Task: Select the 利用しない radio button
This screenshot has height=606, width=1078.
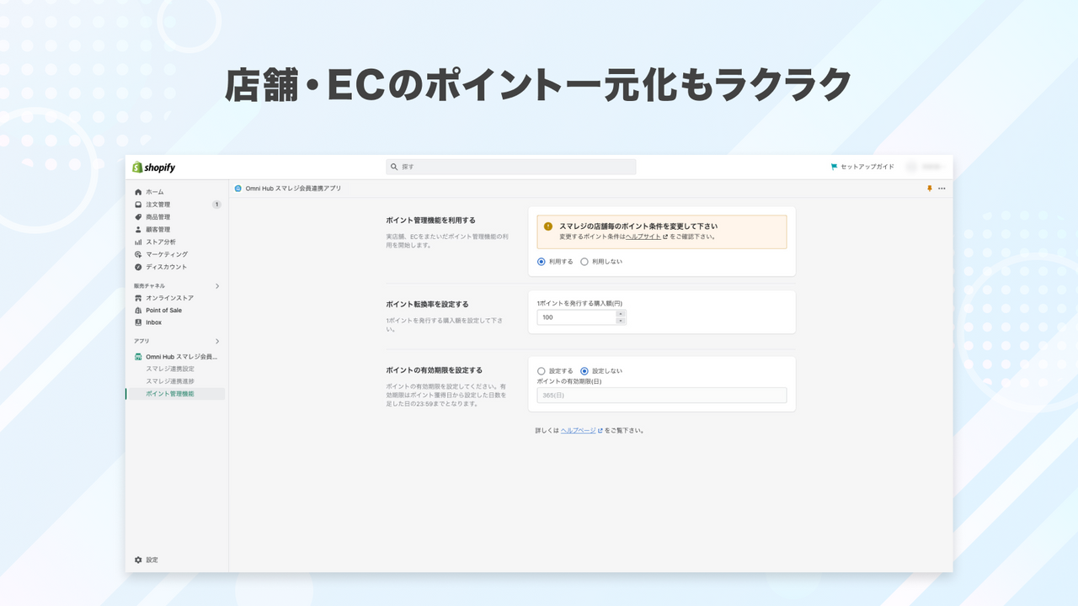Action: coord(584,262)
